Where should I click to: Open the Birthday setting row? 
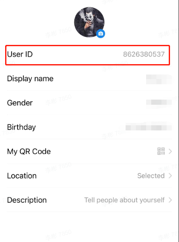[x=89, y=127]
